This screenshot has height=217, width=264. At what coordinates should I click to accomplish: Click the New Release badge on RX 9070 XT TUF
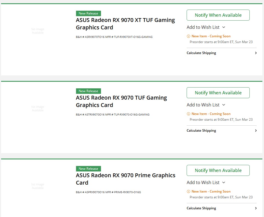(88, 13)
